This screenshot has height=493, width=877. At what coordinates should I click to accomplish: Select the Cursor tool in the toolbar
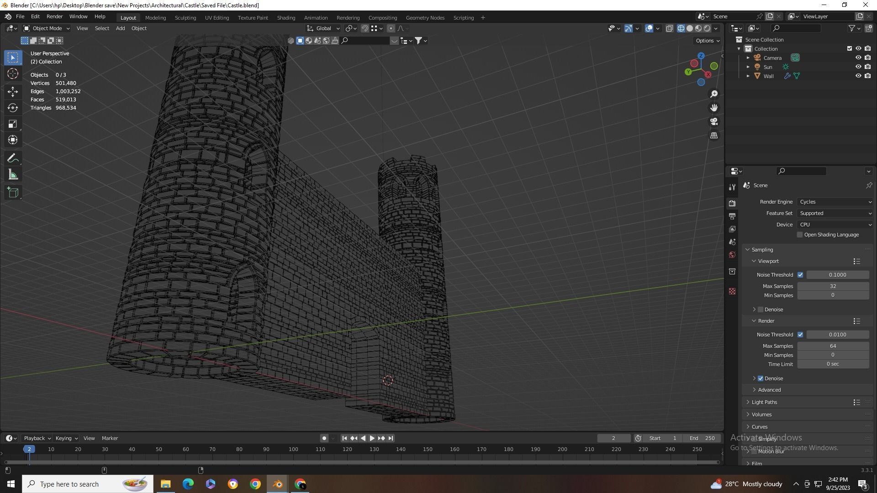point(13,74)
